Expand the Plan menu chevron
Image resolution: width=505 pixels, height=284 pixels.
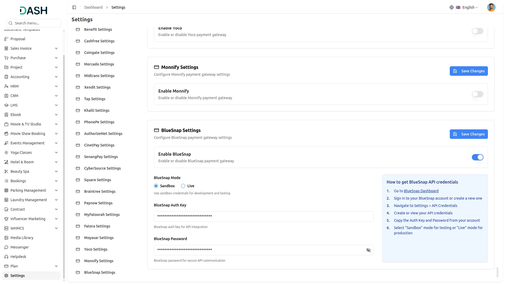tap(56, 266)
